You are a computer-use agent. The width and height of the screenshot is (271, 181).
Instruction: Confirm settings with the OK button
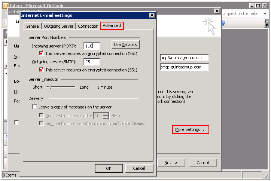tap(109, 168)
